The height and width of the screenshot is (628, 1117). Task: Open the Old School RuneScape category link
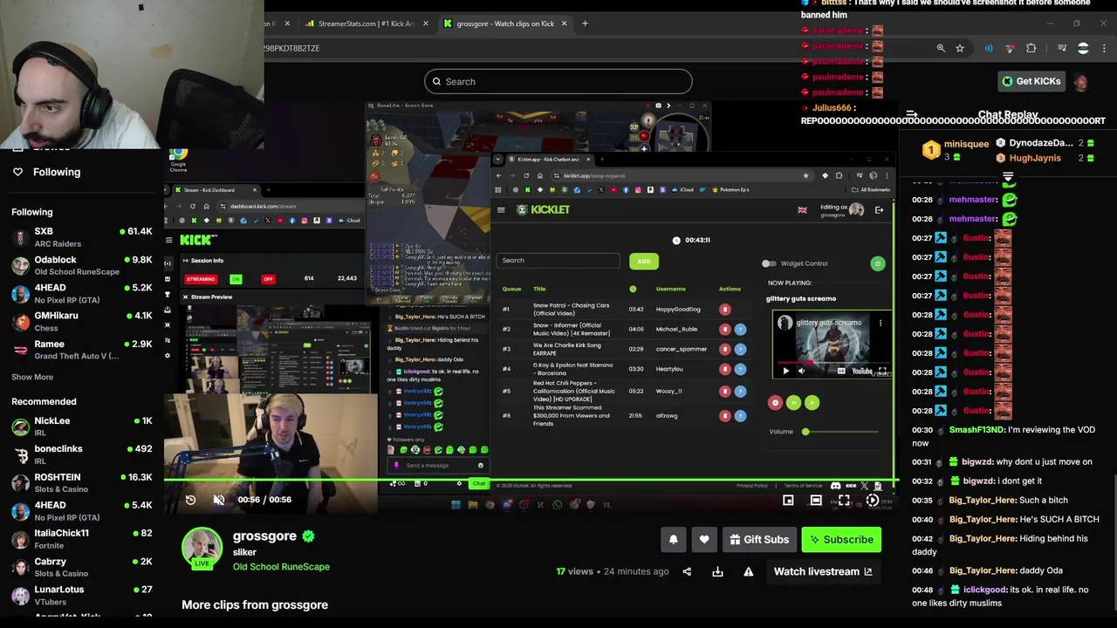(x=281, y=567)
